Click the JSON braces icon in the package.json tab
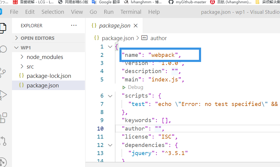The width and height of the screenshot is (280, 167). tap(94, 25)
